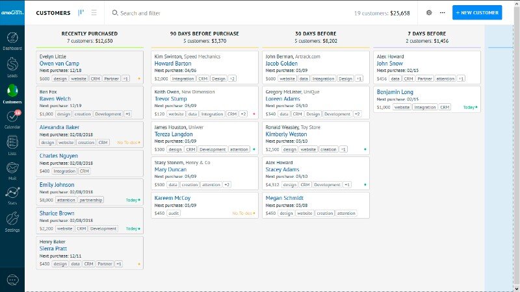Select the Customers sidebar item
The height and width of the screenshot is (292, 520).
pos(13,92)
